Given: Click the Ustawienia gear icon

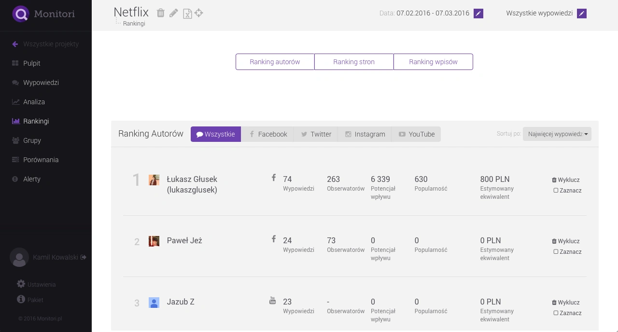Looking at the screenshot, I should click(x=21, y=284).
